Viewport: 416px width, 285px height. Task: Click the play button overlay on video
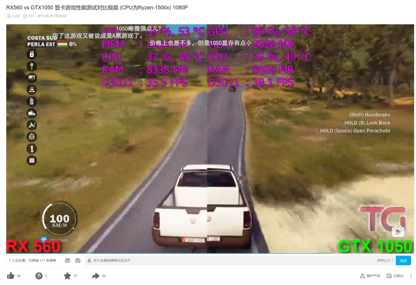coord(398,232)
